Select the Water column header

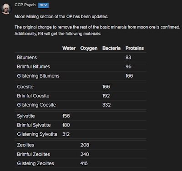click(69, 48)
